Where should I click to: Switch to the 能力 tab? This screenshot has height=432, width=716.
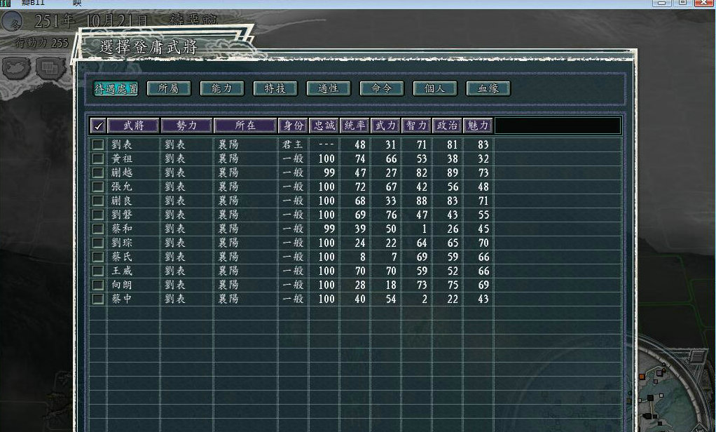click(221, 88)
